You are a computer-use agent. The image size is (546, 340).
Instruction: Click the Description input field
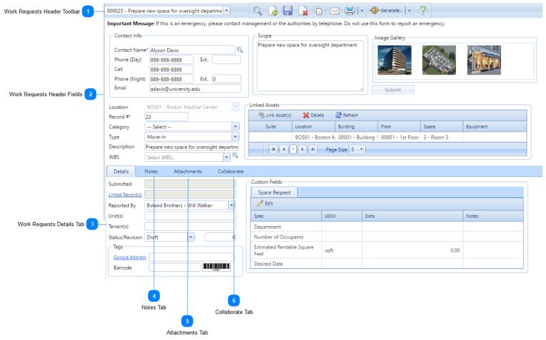point(192,147)
